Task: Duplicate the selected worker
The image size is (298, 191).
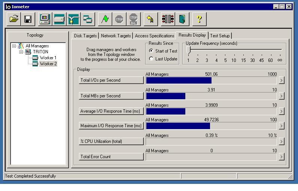Action: tap(88, 19)
